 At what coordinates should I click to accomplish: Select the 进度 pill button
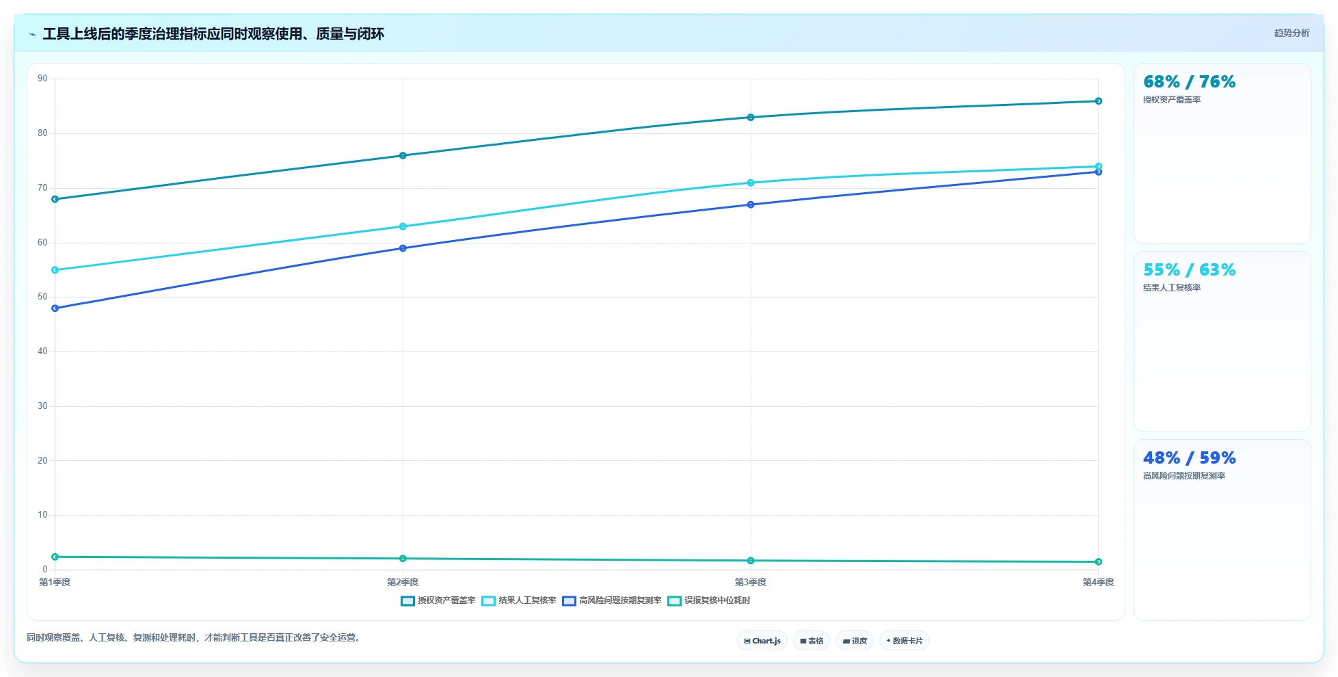854,641
